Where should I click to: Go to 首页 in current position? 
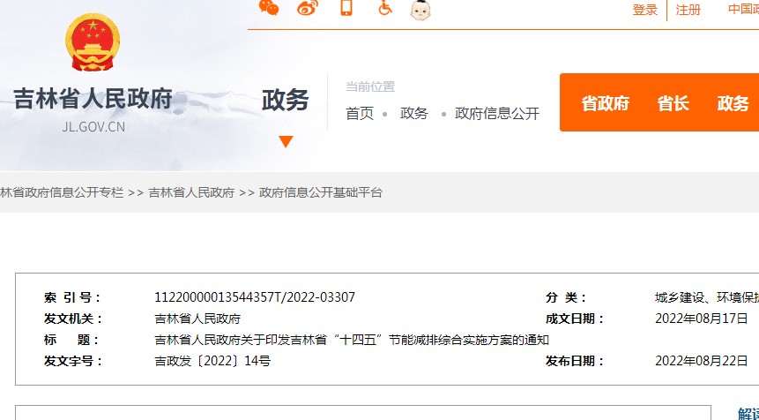(x=360, y=114)
